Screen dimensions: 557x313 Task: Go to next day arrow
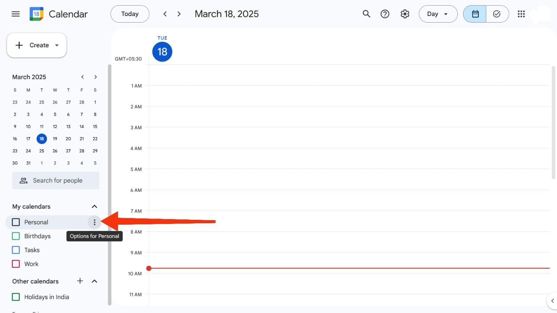coord(179,14)
